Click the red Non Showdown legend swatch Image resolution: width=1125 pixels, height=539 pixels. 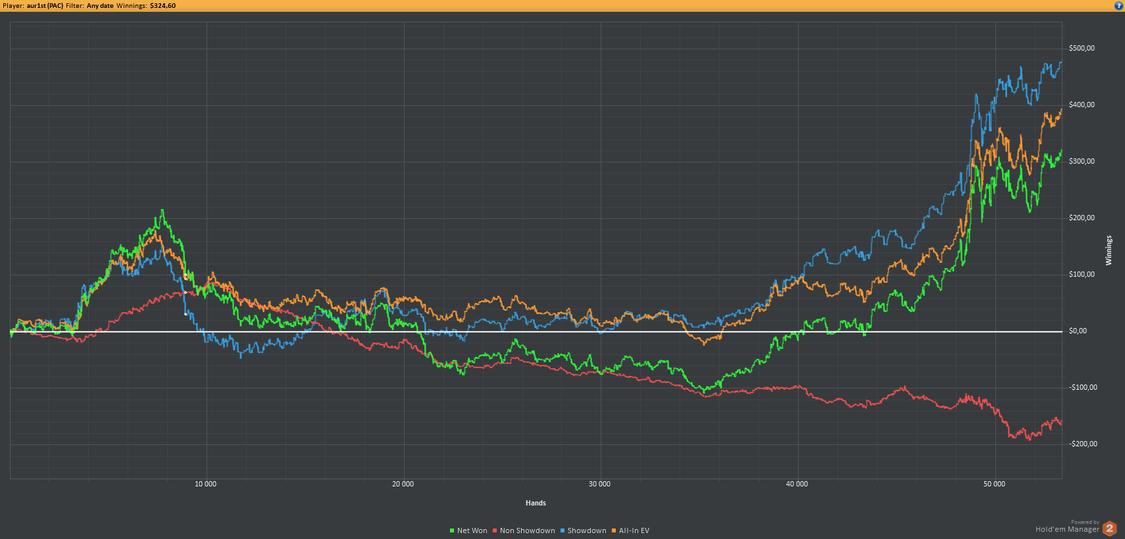click(x=495, y=530)
